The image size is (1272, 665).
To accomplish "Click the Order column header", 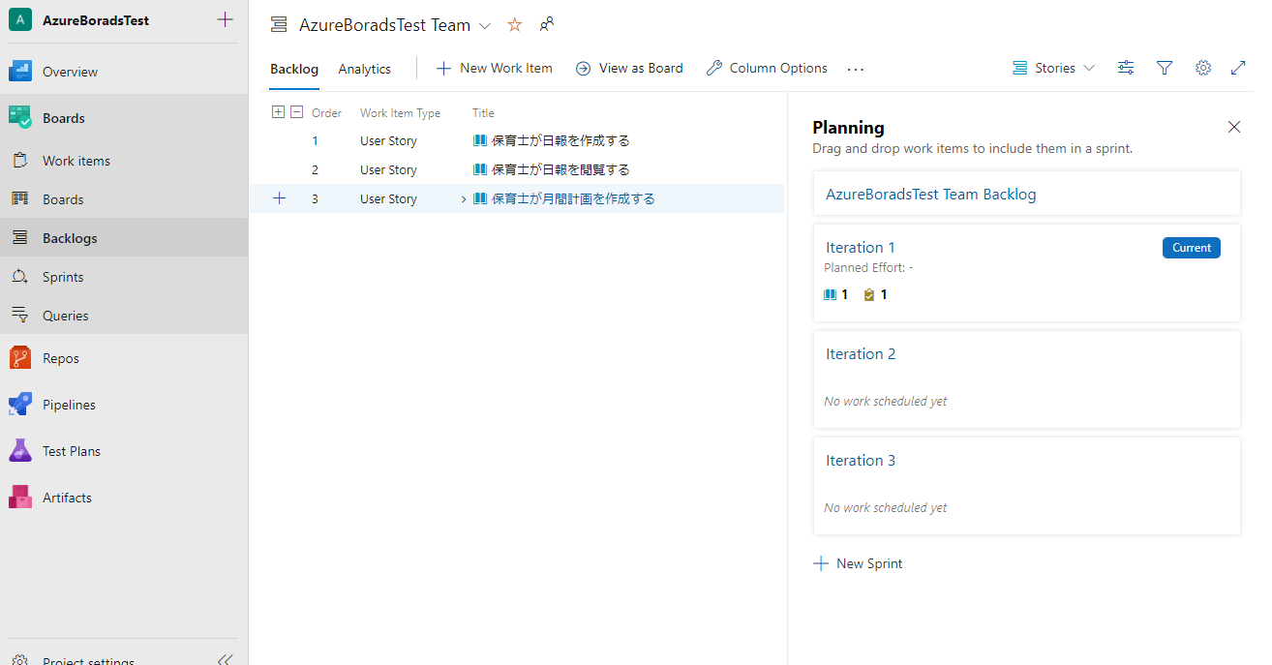I will pos(326,113).
